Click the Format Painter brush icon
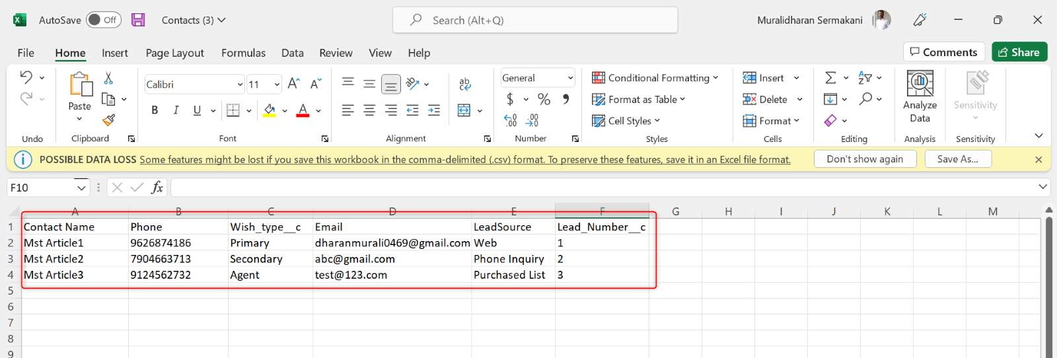The height and width of the screenshot is (358, 1057). tap(109, 120)
